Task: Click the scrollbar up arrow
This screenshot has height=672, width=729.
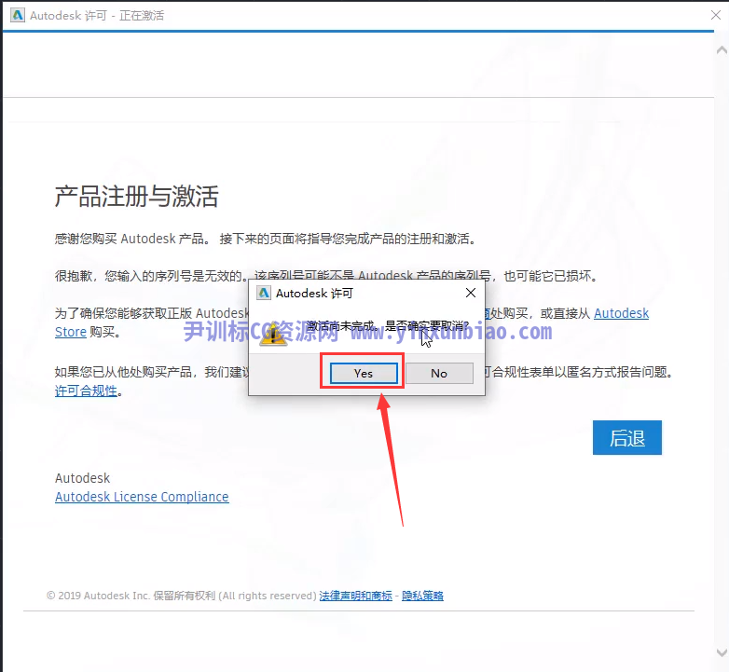Action: (x=722, y=49)
